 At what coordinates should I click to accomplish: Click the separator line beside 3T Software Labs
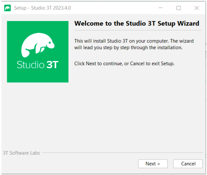(123, 152)
